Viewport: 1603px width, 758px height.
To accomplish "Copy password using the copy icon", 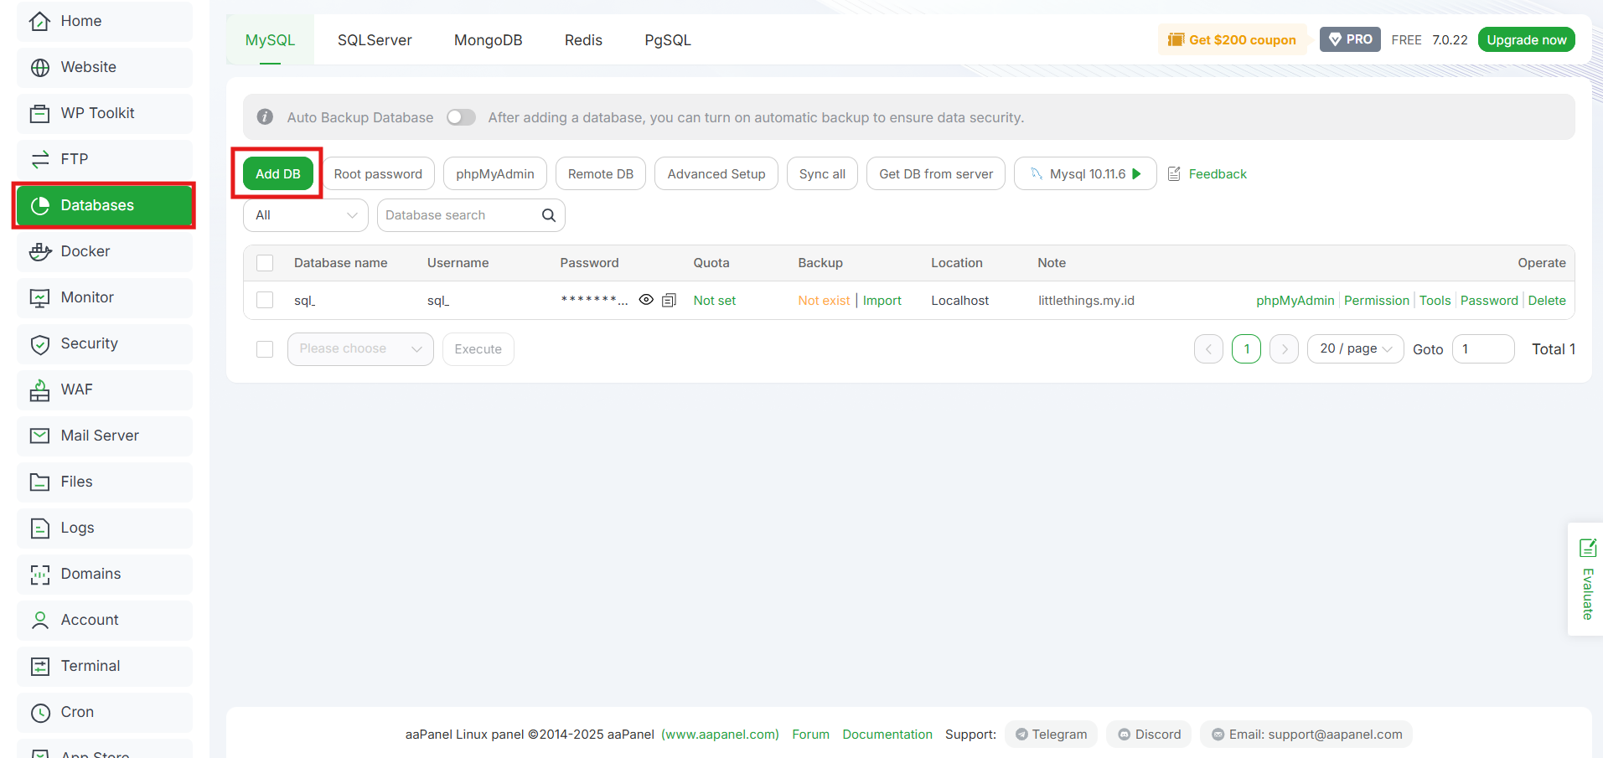I will [669, 301].
